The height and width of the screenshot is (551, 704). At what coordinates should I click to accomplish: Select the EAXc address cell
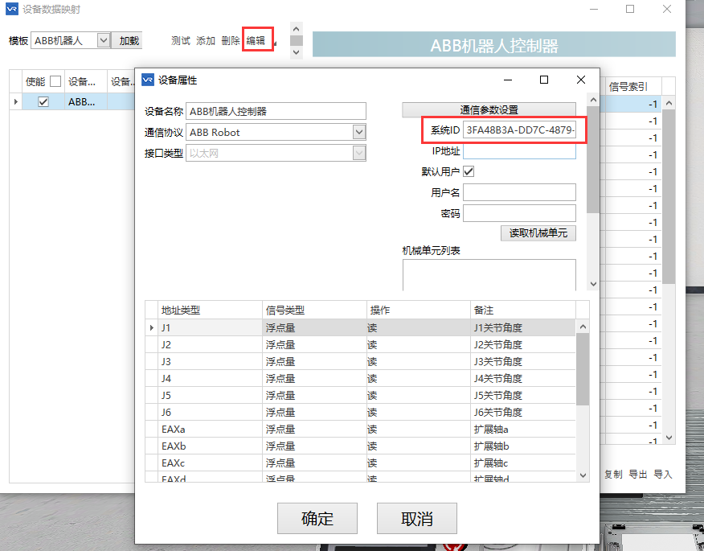click(x=210, y=463)
